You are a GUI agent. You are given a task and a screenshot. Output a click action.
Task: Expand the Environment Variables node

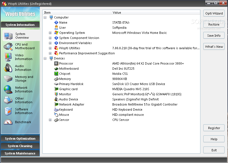pos(50,43)
